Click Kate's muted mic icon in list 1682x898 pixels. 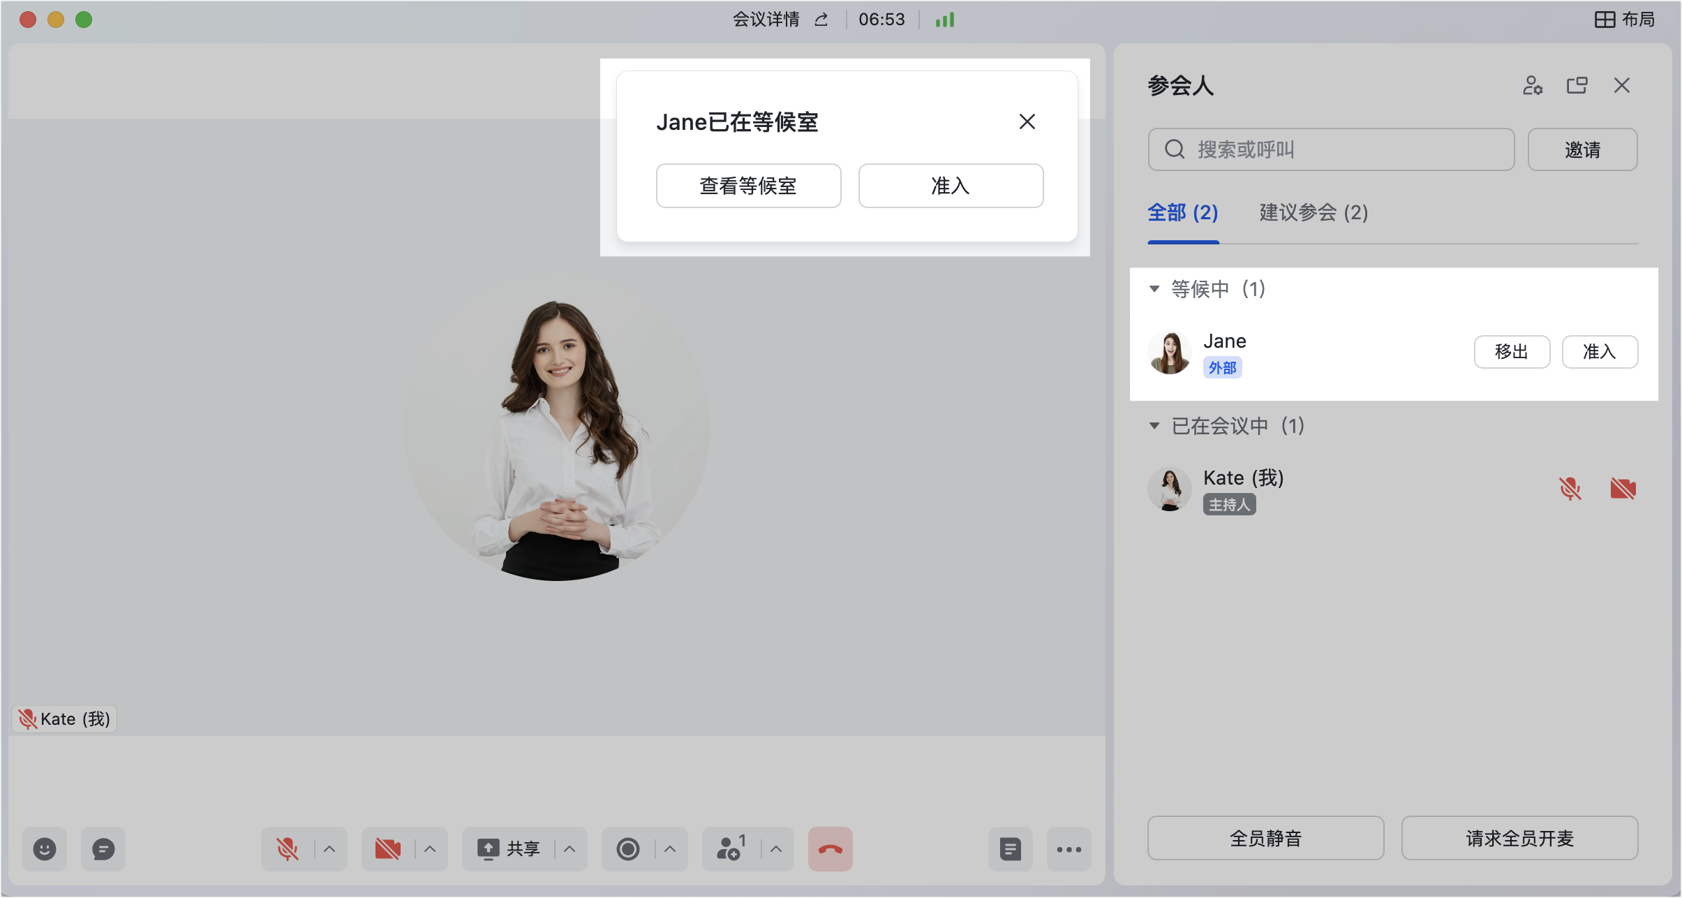pos(1570,489)
